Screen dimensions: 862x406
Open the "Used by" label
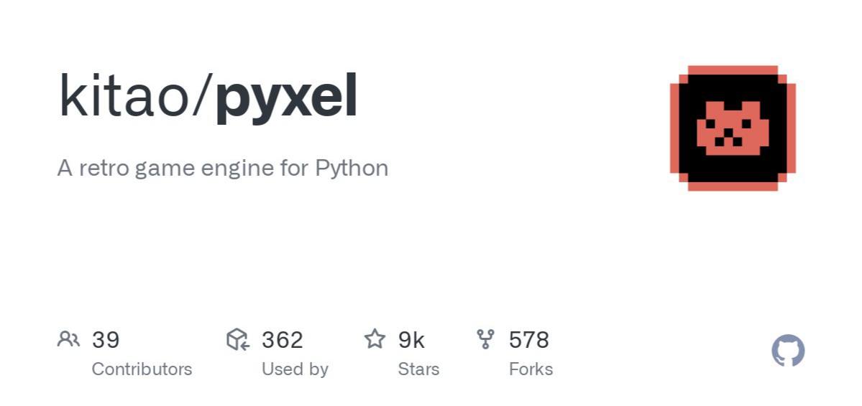[x=295, y=369]
